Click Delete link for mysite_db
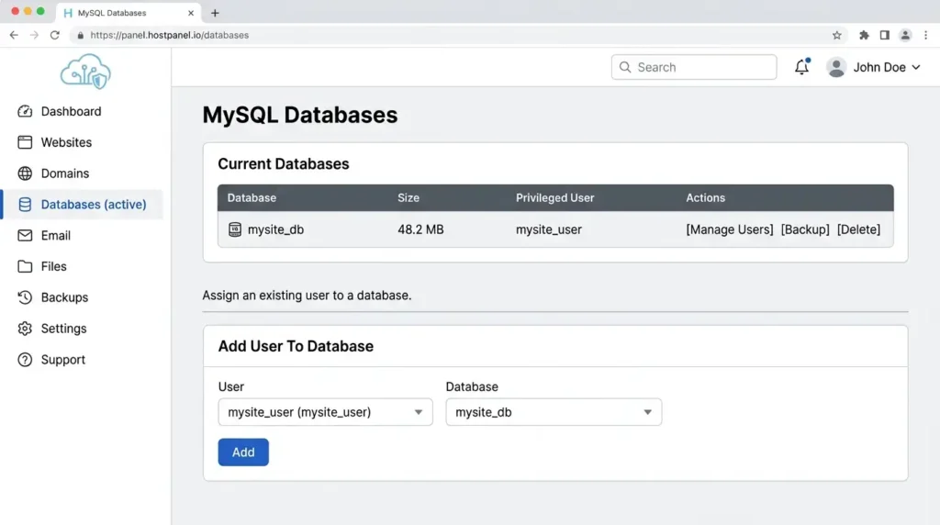 point(858,229)
